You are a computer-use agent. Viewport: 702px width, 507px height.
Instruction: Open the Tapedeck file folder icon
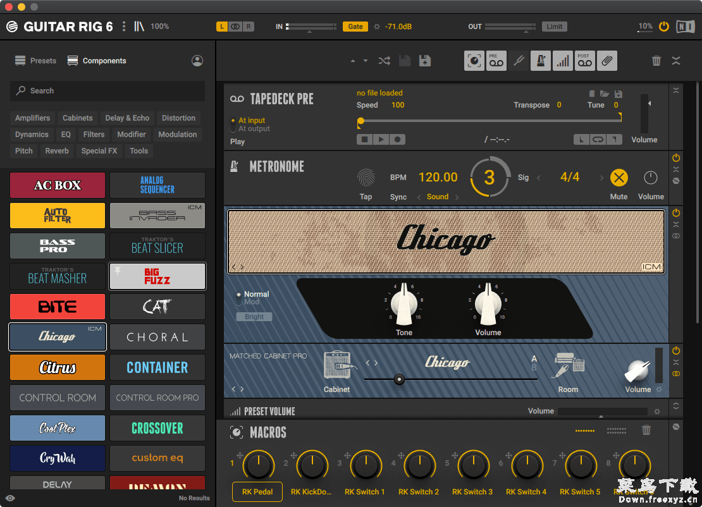point(605,94)
